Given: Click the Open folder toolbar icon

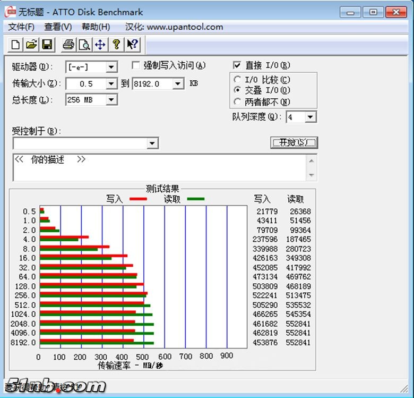Looking at the screenshot, I should [31, 45].
